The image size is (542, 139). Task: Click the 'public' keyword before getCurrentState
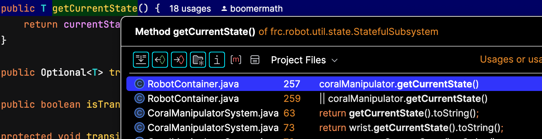click(x=18, y=8)
